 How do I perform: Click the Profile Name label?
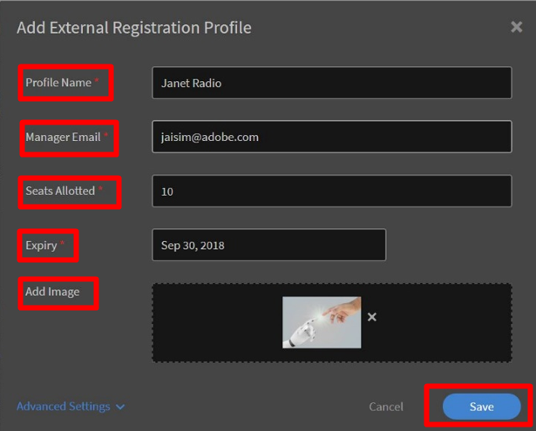click(x=58, y=83)
